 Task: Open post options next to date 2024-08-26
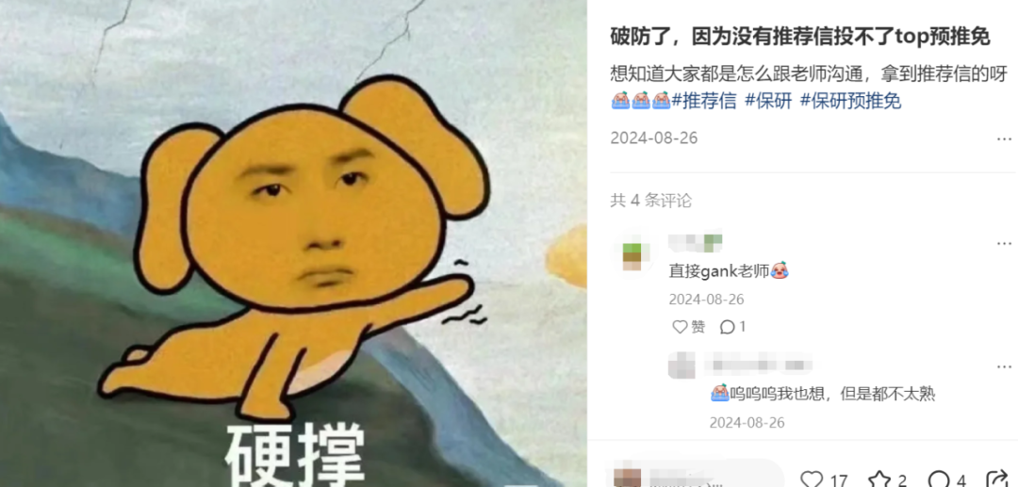[x=1004, y=138]
